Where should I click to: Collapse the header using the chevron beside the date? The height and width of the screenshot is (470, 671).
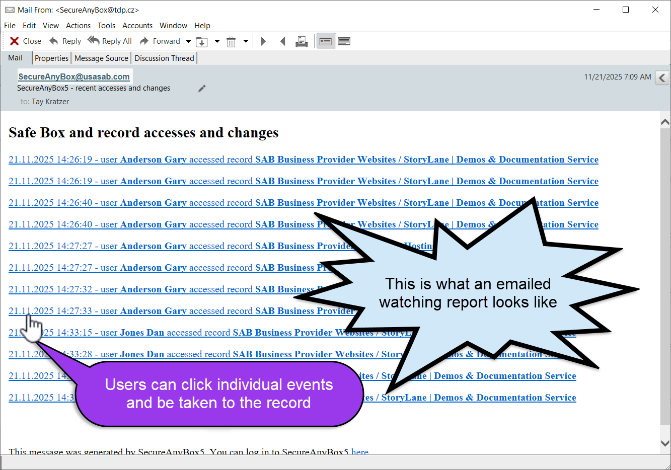pyautogui.click(x=662, y=77)
